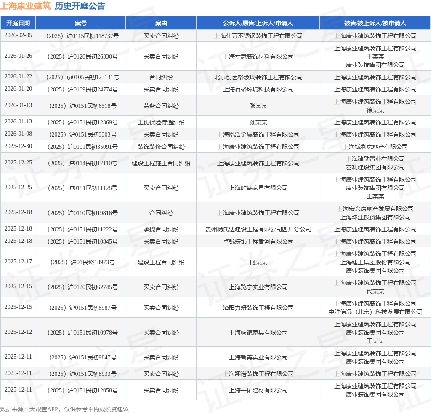Click case number 沪0151民初9847号
The width and height of the screenshot is (431, 413).
[x=82, y=357]
